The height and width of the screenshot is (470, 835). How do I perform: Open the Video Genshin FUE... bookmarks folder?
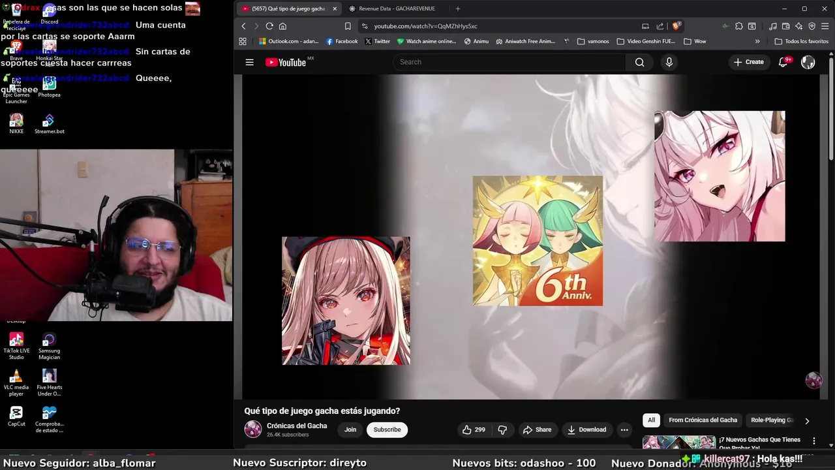[x=645, y=41]
